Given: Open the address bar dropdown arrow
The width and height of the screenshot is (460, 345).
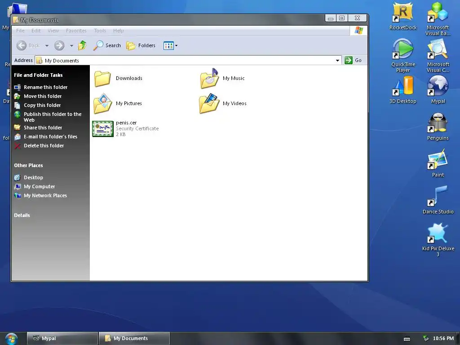Looking at the screenshot, I should [x=338, y=61].
